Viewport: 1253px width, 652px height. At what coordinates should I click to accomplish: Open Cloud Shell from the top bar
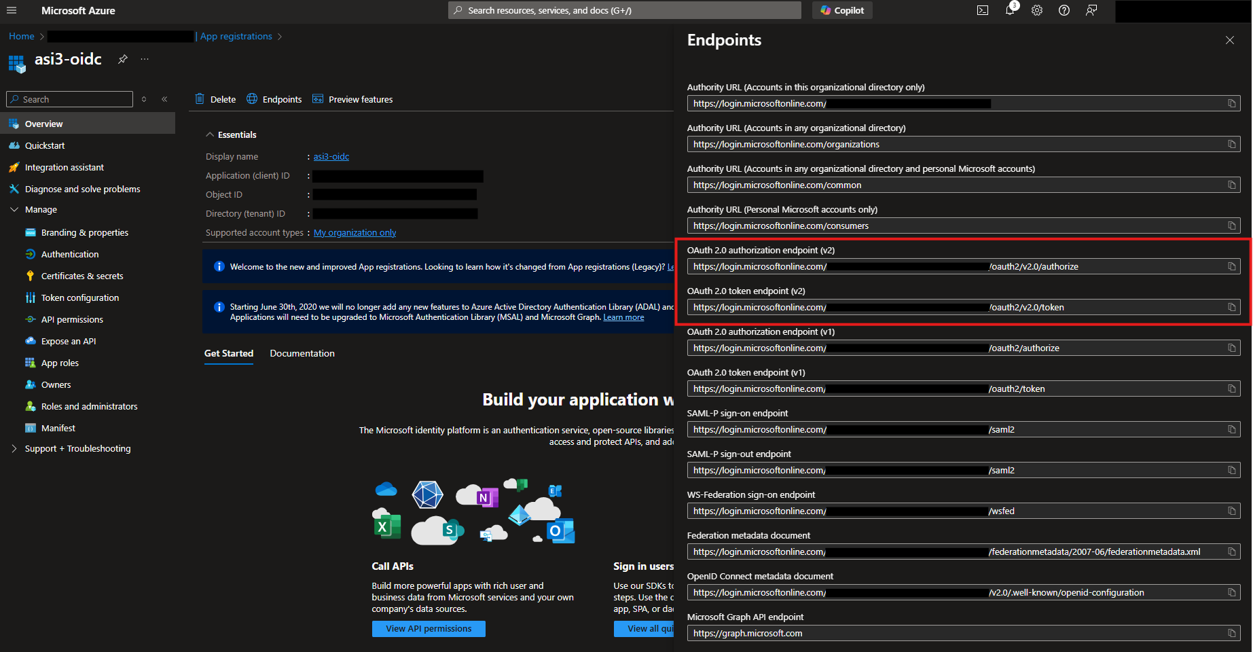click(983, 10)
